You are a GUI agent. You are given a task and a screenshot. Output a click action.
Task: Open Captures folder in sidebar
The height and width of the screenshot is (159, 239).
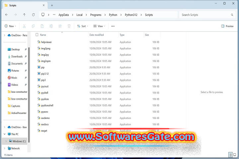15,106
